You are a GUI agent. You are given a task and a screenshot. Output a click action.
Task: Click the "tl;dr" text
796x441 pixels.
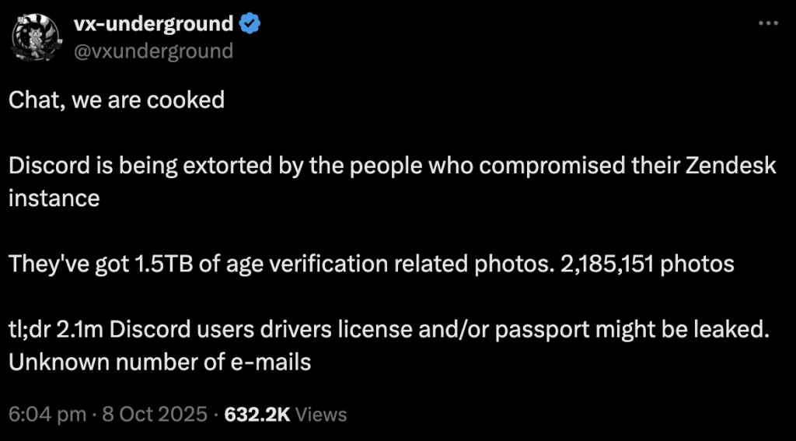31,329
